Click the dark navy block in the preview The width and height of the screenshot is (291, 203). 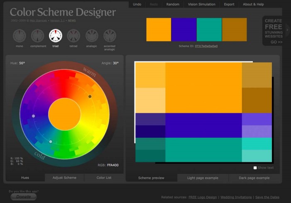coord(150,131)
